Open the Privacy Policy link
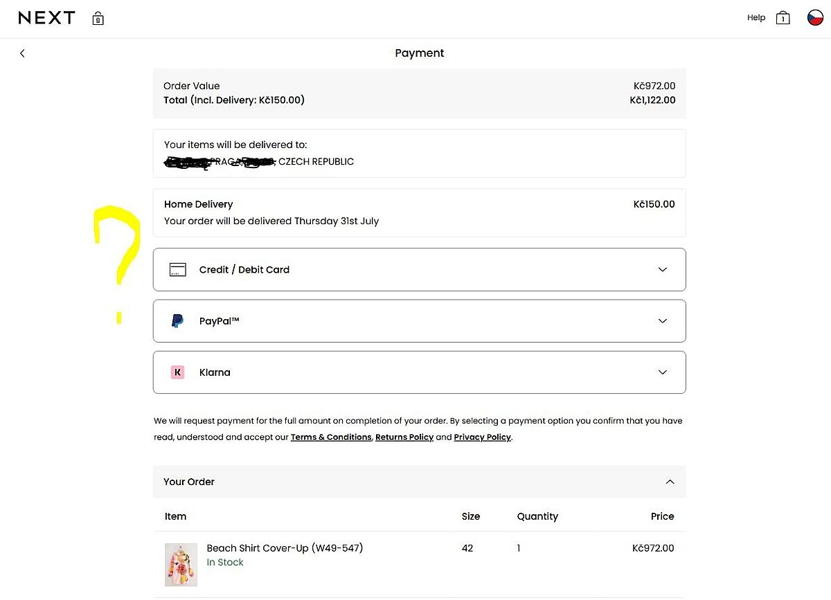The image size is (831, 600). 482,437
